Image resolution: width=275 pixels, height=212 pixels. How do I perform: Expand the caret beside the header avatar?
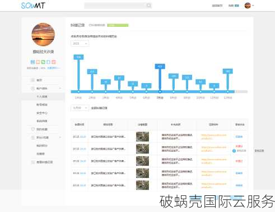click(253, 6)
